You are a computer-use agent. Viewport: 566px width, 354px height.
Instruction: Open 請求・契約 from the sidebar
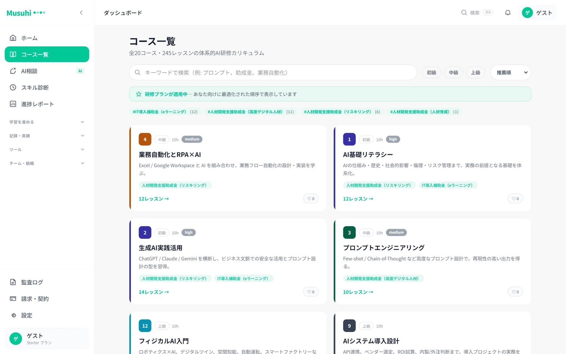coord(47,299)
